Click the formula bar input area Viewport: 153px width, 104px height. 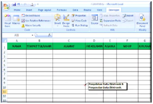click(102, 35)
